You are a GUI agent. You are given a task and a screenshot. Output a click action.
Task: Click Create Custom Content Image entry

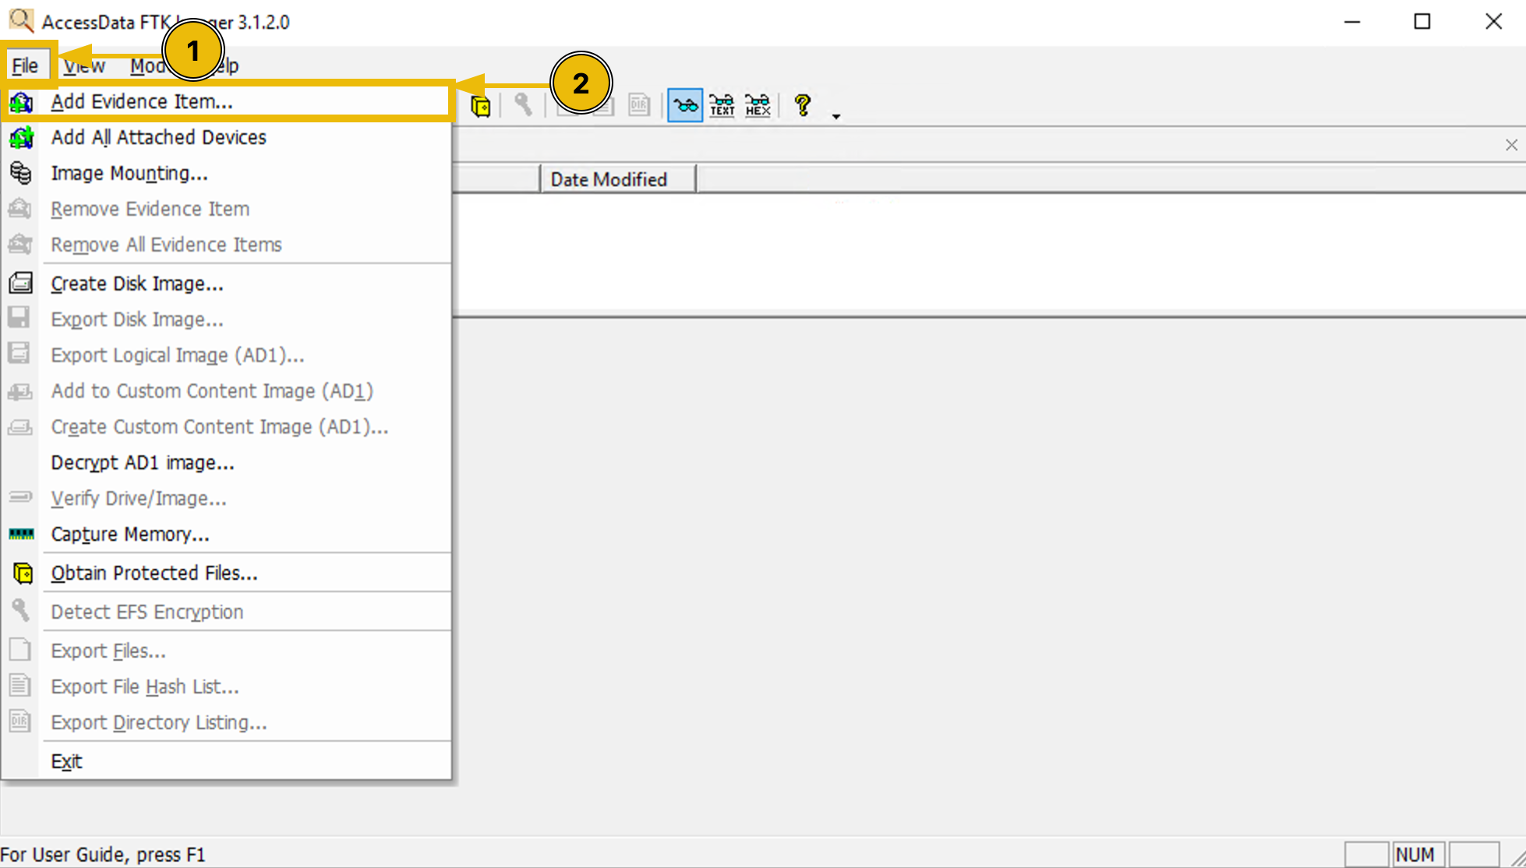coord(226,427)
